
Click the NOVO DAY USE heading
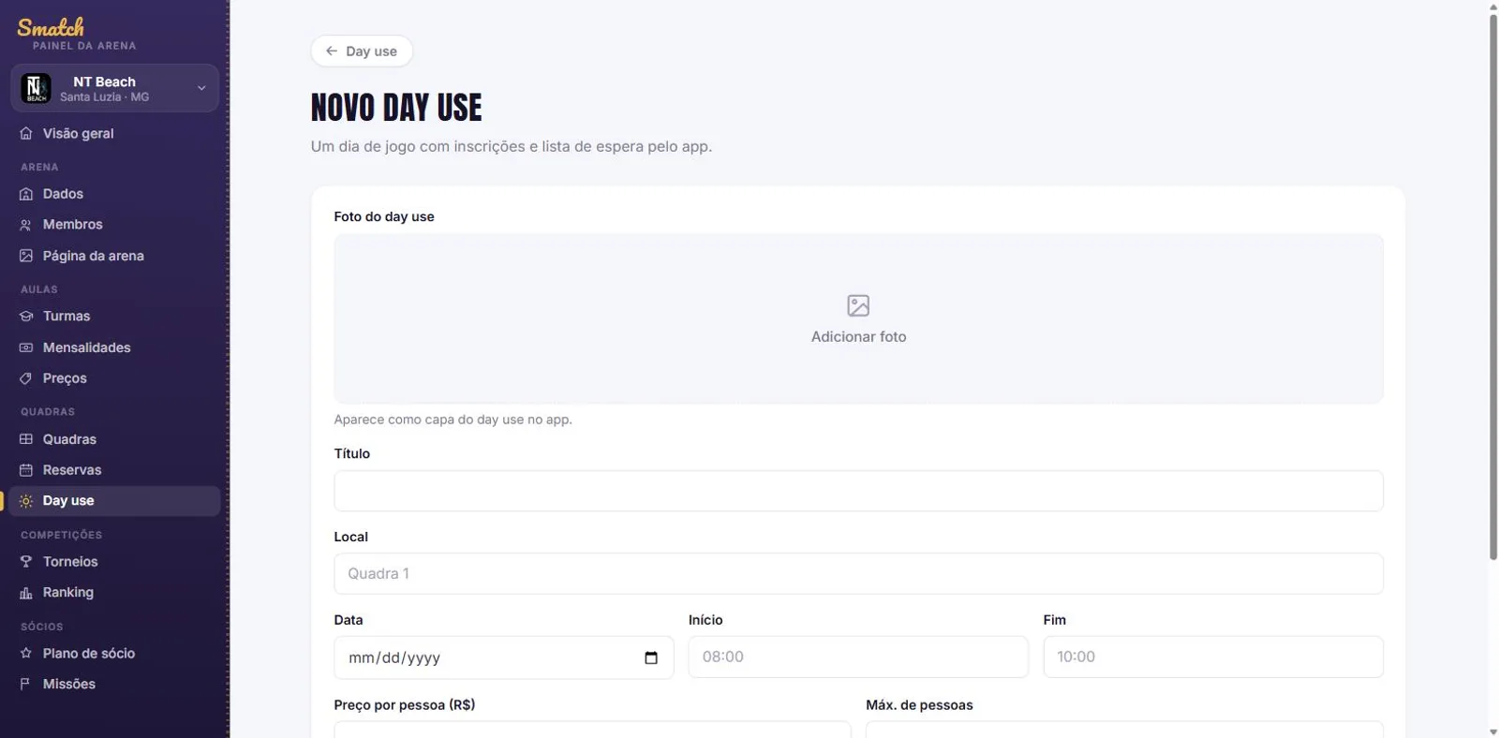pos(396,108)
